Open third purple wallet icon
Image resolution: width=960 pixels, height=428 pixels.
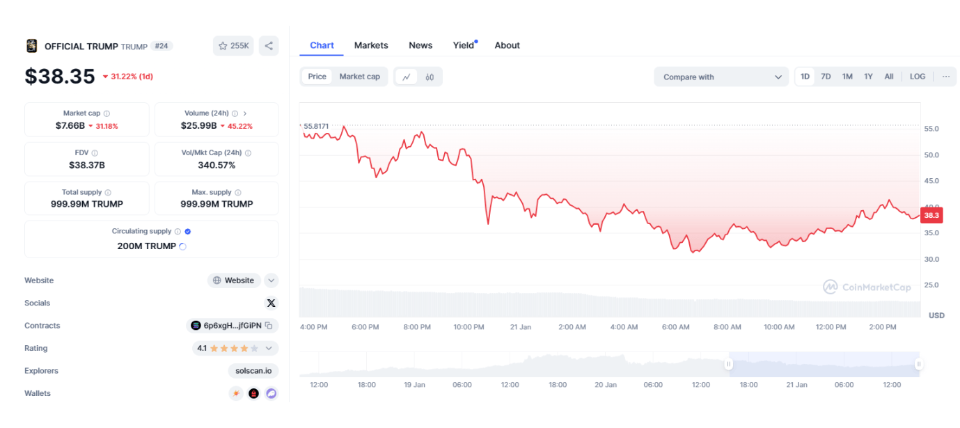(x=272, y=394)
